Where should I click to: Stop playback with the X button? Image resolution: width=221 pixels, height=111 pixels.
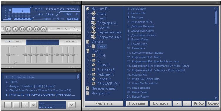tap(29, 29)
